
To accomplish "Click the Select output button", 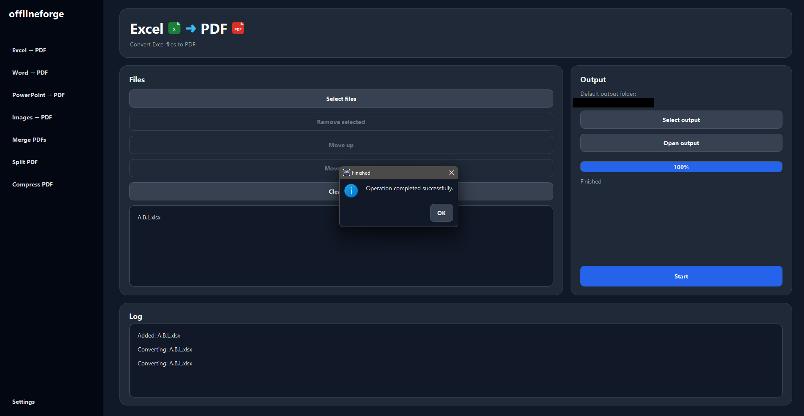I will tap(681, 120).
